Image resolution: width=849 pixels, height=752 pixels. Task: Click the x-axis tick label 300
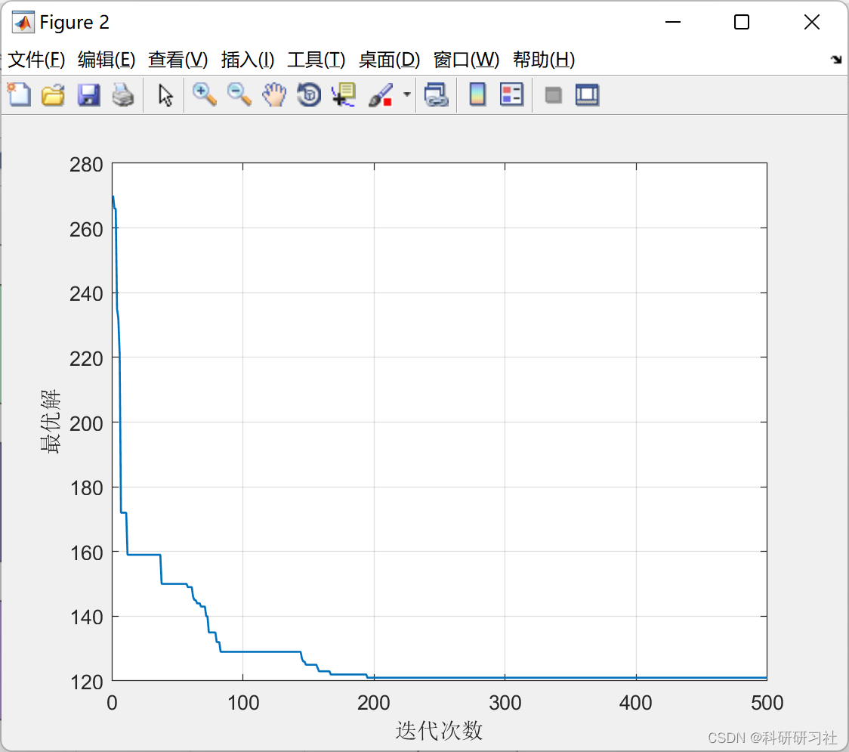pyautogui.click(x=505, y=703)
